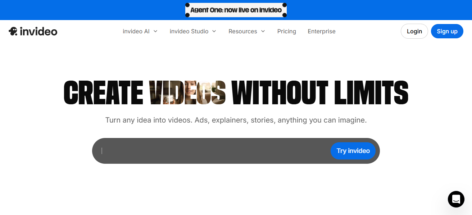472x215 pixels.
Task: Focus the video idea prompt field
Action: 212,151
